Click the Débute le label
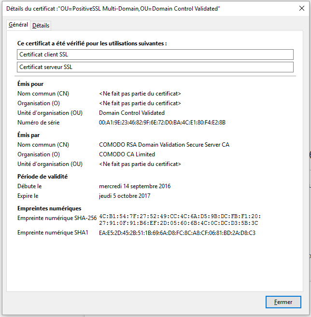311x317 pixels. [29, 186]
